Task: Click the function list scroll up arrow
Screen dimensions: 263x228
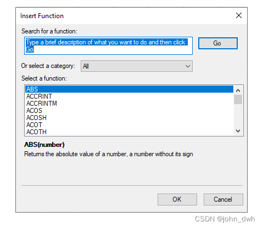Action: (238, 90)
